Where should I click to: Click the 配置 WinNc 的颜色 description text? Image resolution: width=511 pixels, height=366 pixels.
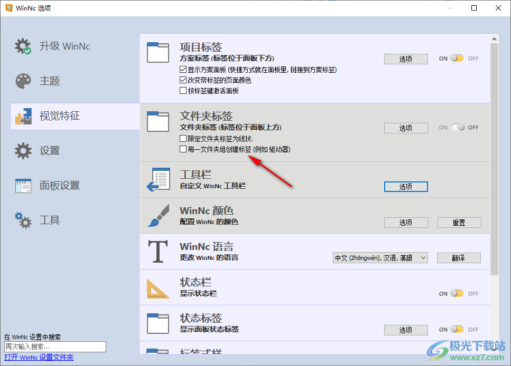click(209, 221)
